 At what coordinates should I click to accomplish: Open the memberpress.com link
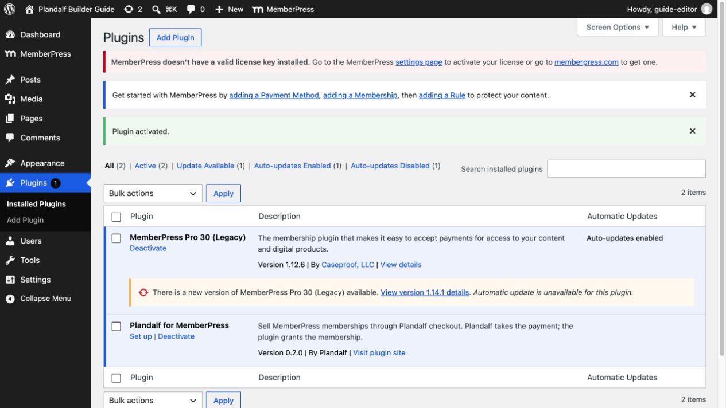tap(587, 62)
